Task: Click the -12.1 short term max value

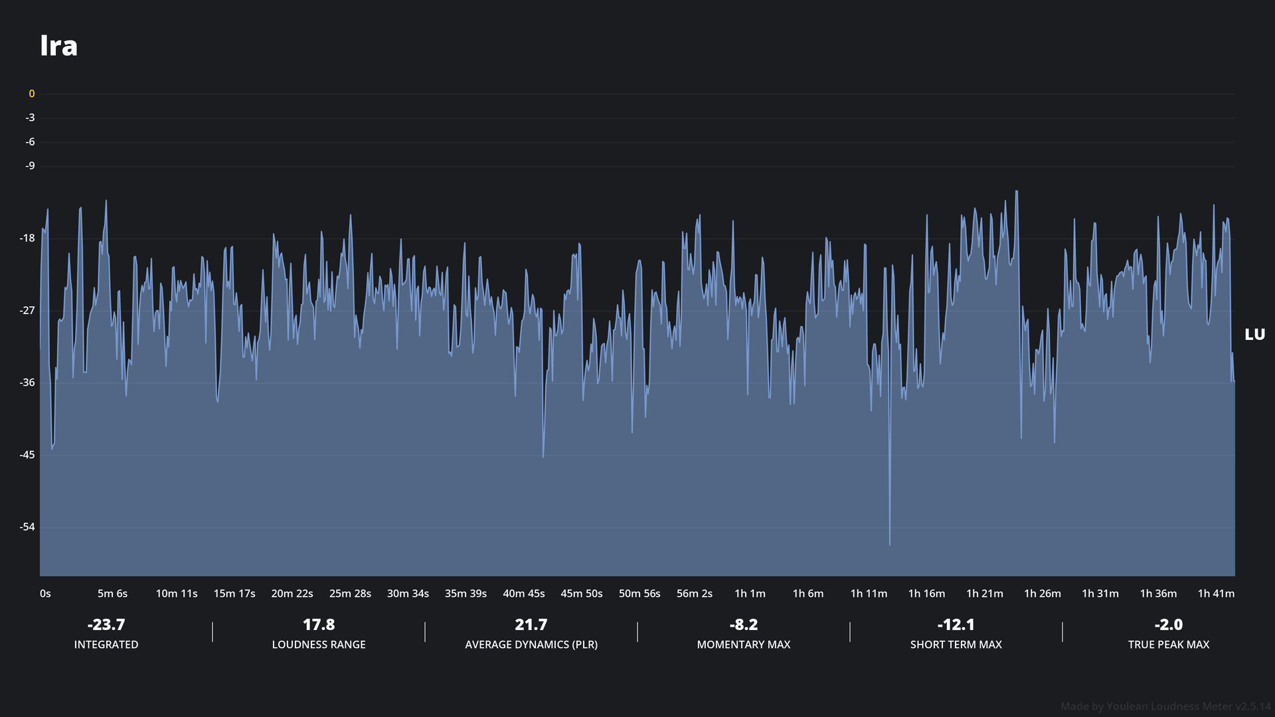Action: [956, 625]
